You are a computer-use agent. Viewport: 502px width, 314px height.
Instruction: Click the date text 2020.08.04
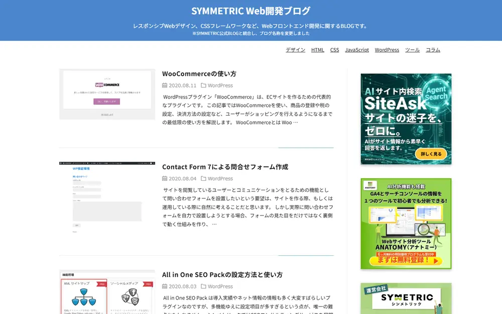(183, 178)
